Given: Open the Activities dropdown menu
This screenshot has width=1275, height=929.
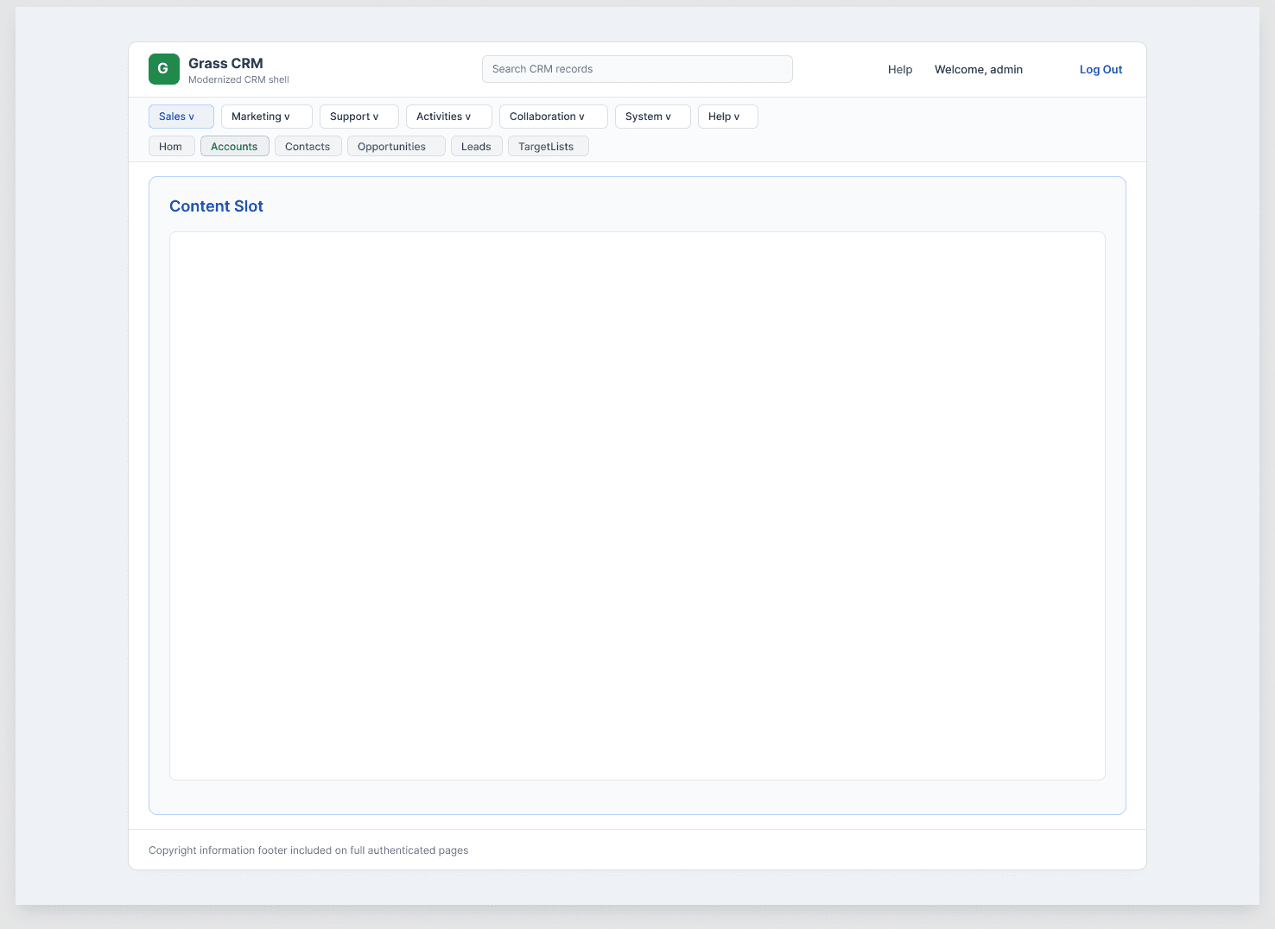Looking at the screenshot, I should click(x=449, y=117).
